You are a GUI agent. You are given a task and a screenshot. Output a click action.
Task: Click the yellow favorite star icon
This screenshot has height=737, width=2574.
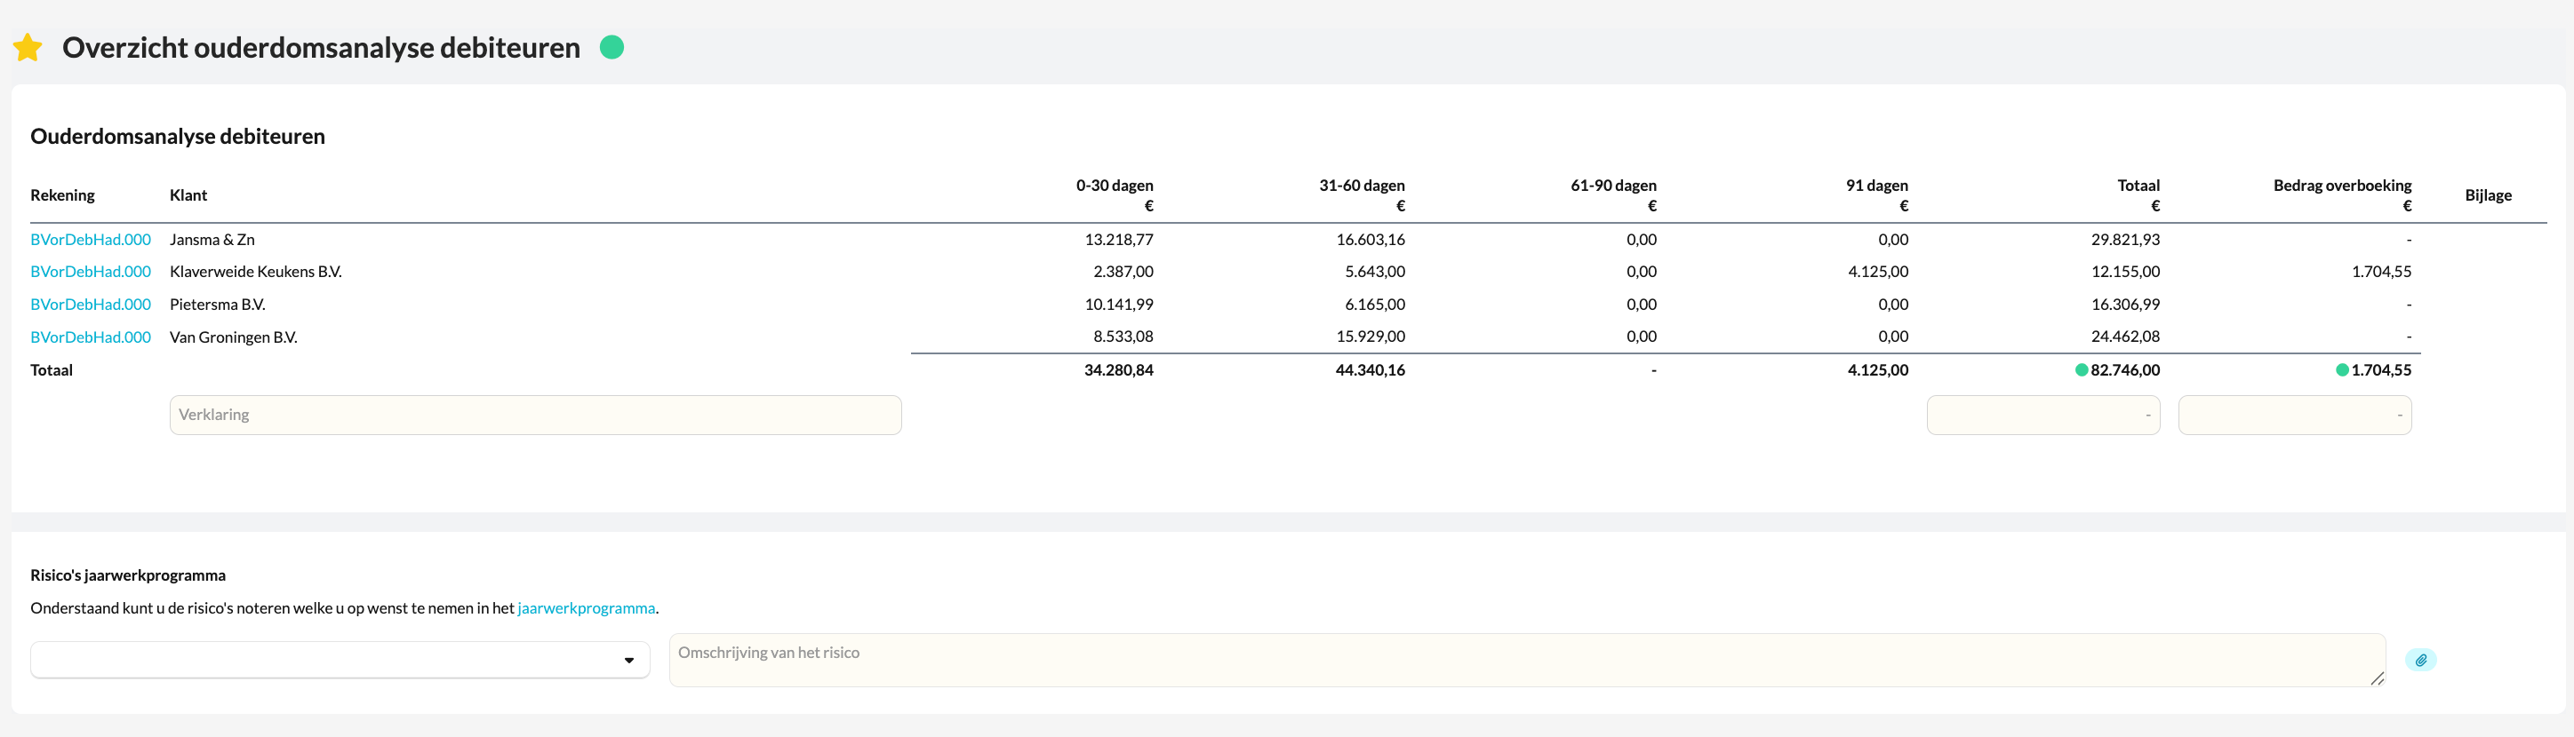[x=28, y=47]
